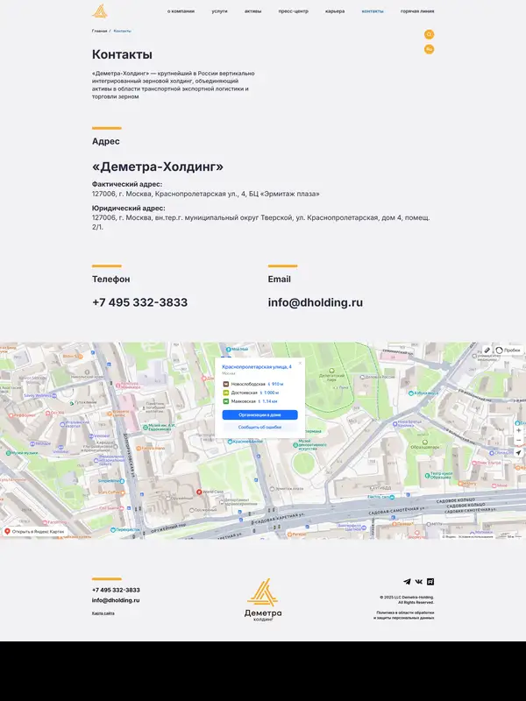Toggle the Пробки traffic layer on map

(508, 350)
